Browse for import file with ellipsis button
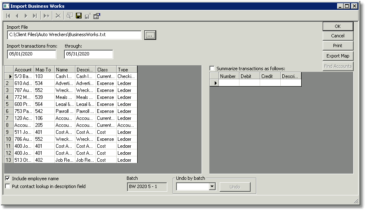The height and width of the screenshot is (211, 366). tap(150, 35)
